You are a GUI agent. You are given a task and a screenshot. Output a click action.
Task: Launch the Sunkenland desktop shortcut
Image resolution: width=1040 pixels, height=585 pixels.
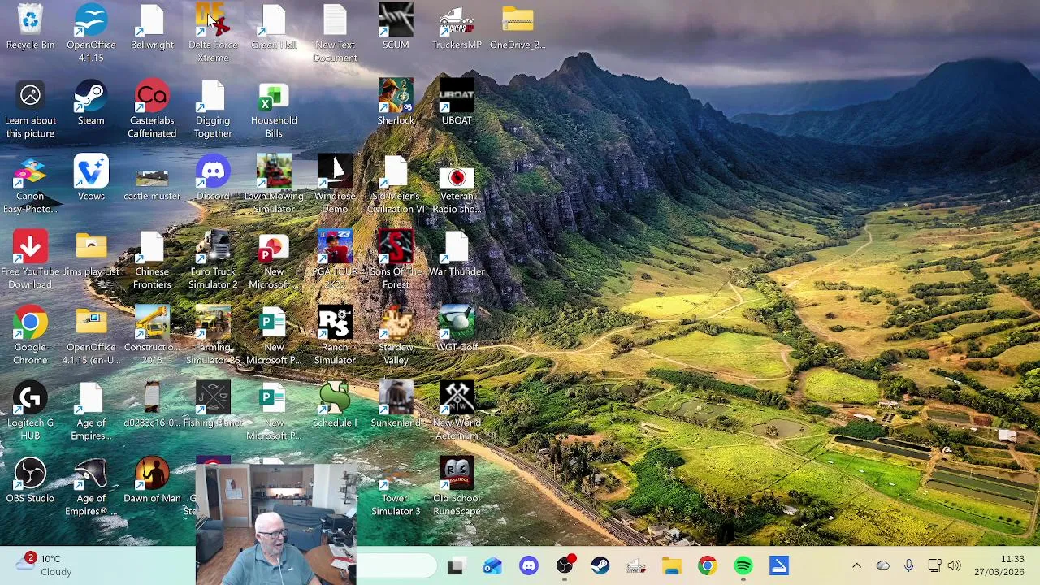[x=396, y=405]
